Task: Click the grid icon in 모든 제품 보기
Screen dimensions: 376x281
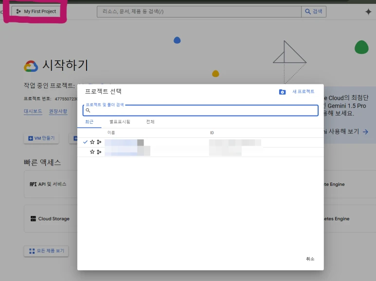Action: pyautogui.click(x=32, y=251)
